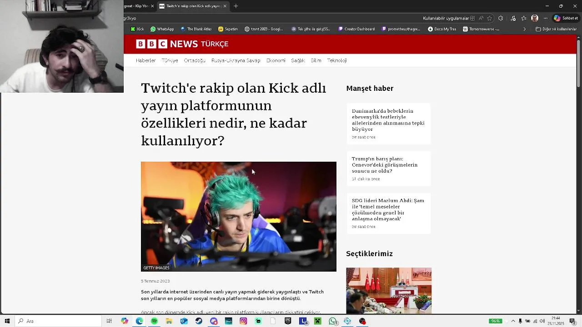
Task: Open Diğer sık kullanılanlar folder
Action: click(x=556, y=29)
